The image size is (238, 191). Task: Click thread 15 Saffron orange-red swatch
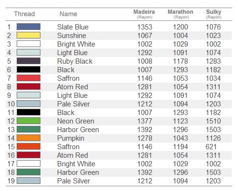click(29, 146)
